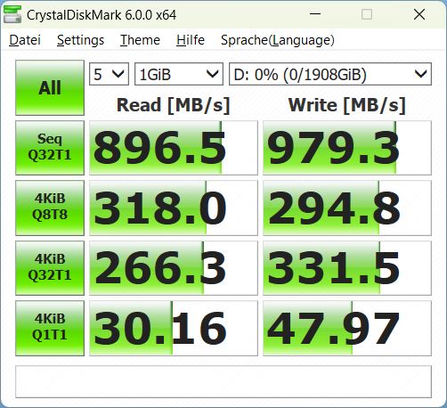The height and width of the screenshot is (408, 447).
Task: Open the Hilfe menu
Action: (x=191, y=40)
